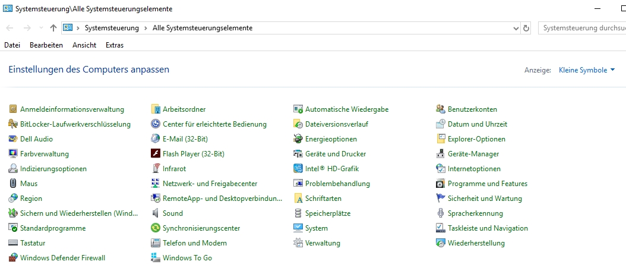Image resolution: width=626 pixels, height=277 pixels.
Task: Open the Sicherheit und Wartung flag icon
Action: tap(441, 199)
